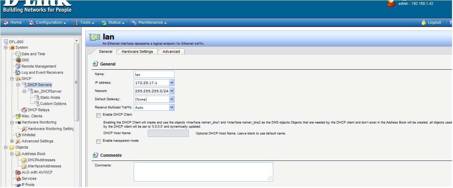Click the Hardware Monitoring icon
Screen dimensions: 453x188
click(19, 122)
